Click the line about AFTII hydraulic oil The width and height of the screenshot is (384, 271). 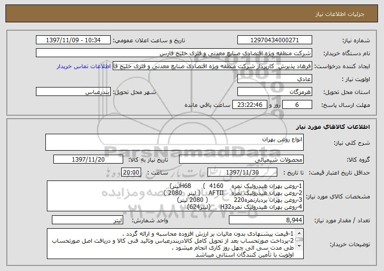pyautogui.click(x=233, y=193)
